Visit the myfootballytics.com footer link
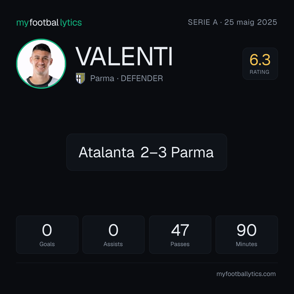 (246, 274)
